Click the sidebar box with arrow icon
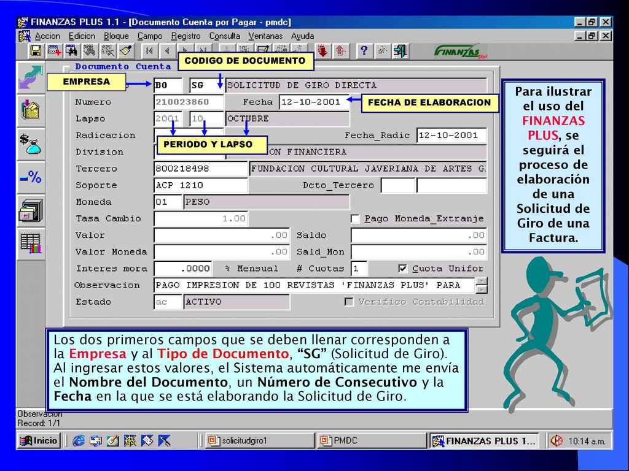Image resolution: width=629 pixels, height=471 pixels. coord(31,110)
